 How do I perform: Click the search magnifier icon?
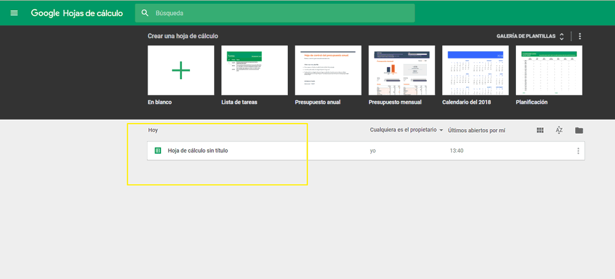pos(145,13)
